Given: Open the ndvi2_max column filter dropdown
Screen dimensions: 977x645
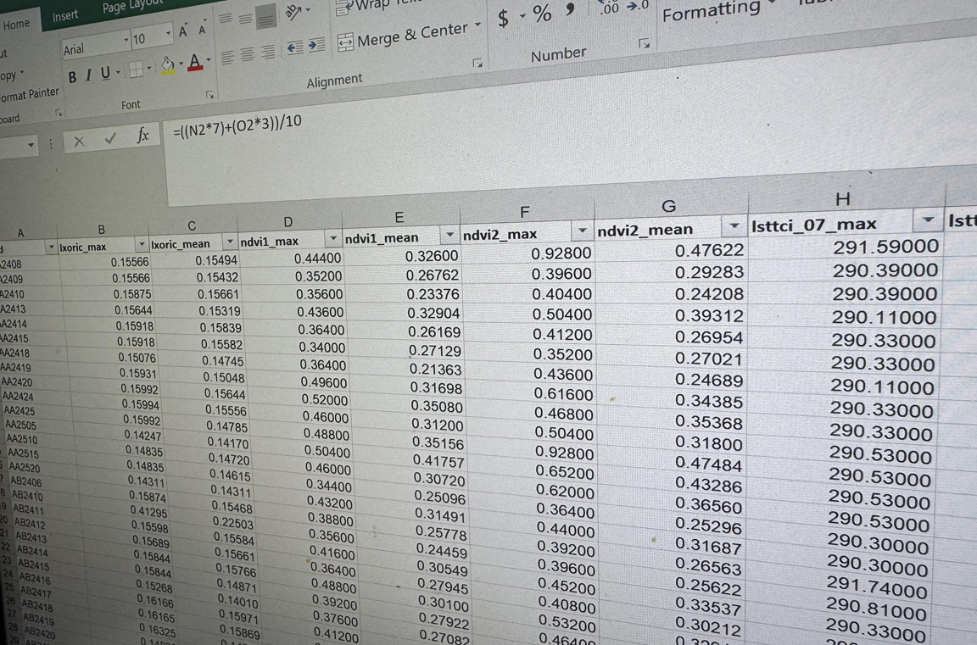Looking at the screenshot, I should coord(582,231).
